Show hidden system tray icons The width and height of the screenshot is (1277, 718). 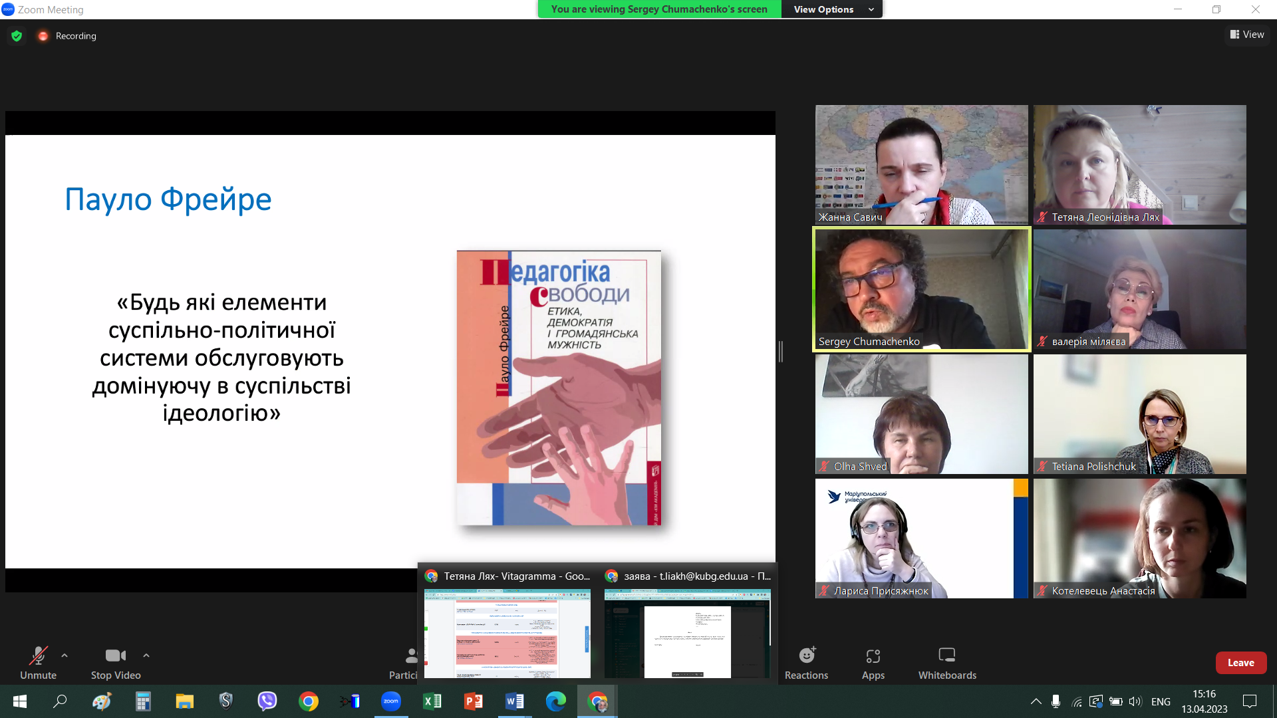pos(1036,701)
